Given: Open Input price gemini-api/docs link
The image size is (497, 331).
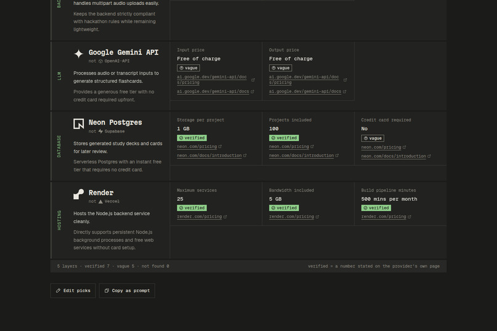Looking at the screenshot, I should click(213, 92).
